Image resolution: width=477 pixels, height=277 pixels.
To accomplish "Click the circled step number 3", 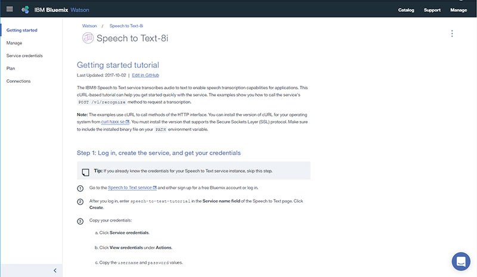I will click(x=80, y=222).
